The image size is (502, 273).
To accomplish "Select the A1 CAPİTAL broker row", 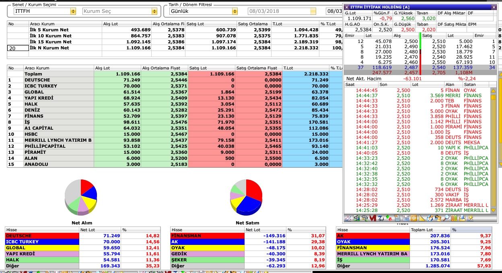I will pos(175,128).
